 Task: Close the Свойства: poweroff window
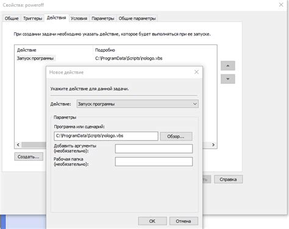pos(281,5)
